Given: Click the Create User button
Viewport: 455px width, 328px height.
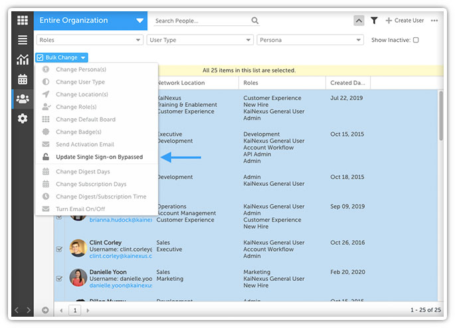Looking at the screenshot, I should tap(405, 21).
